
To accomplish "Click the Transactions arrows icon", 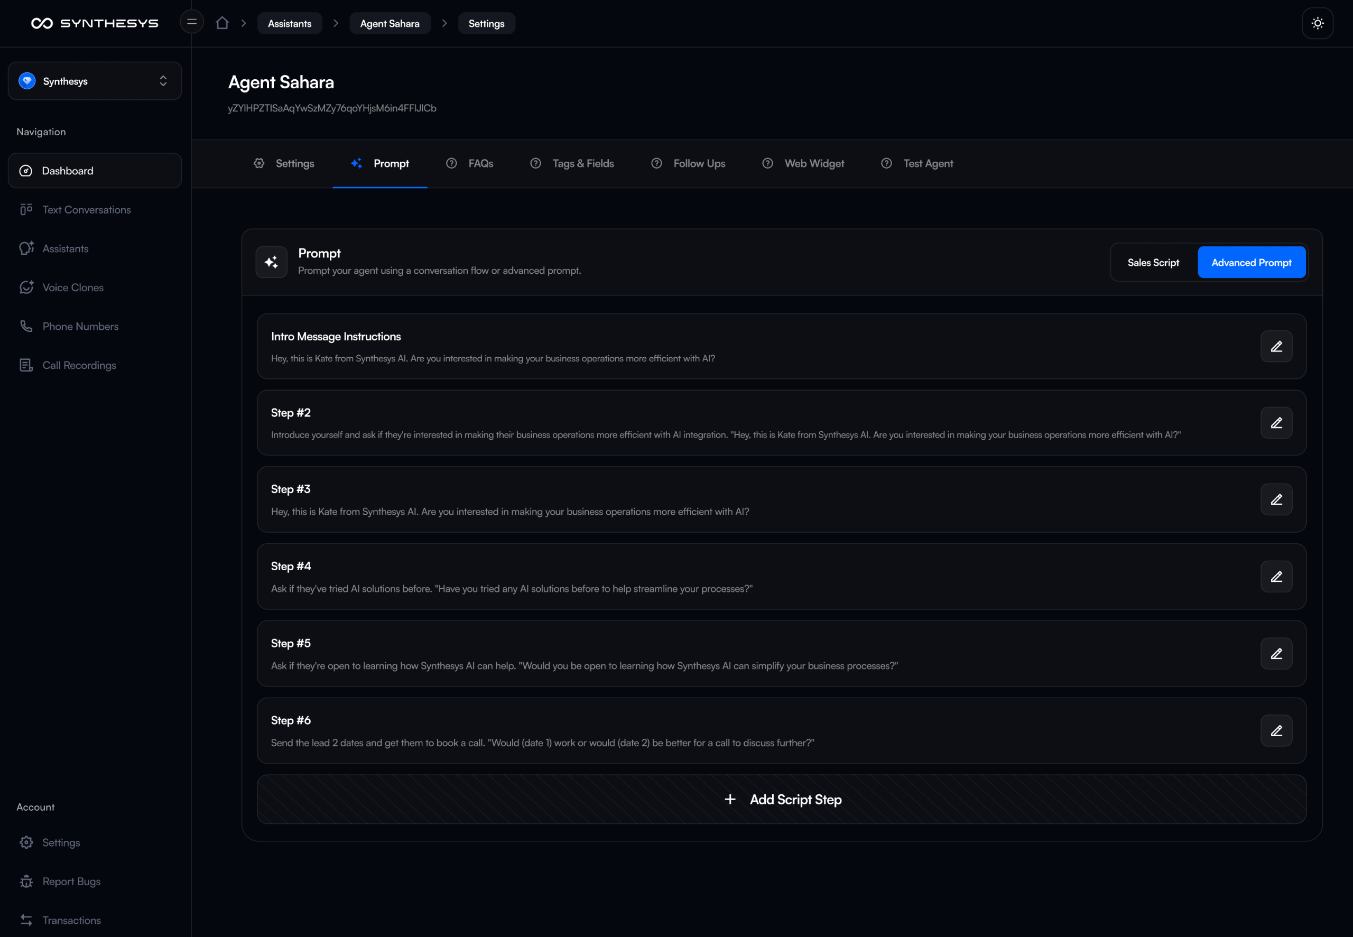I will (x=26, y=920).
